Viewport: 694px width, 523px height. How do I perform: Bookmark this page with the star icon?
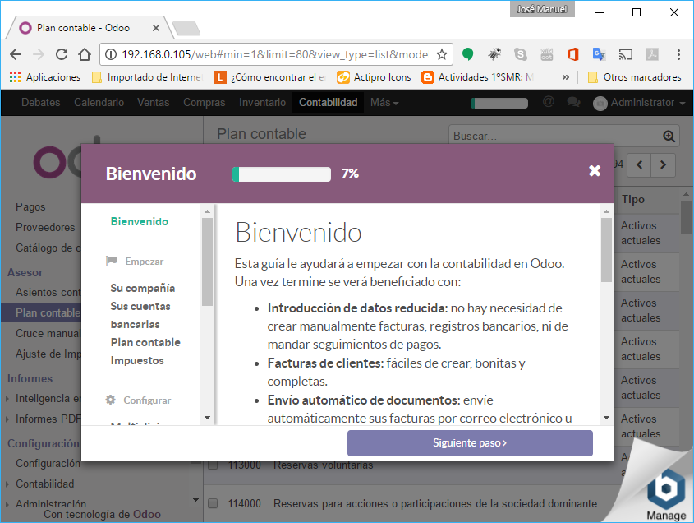click(441, 55)
